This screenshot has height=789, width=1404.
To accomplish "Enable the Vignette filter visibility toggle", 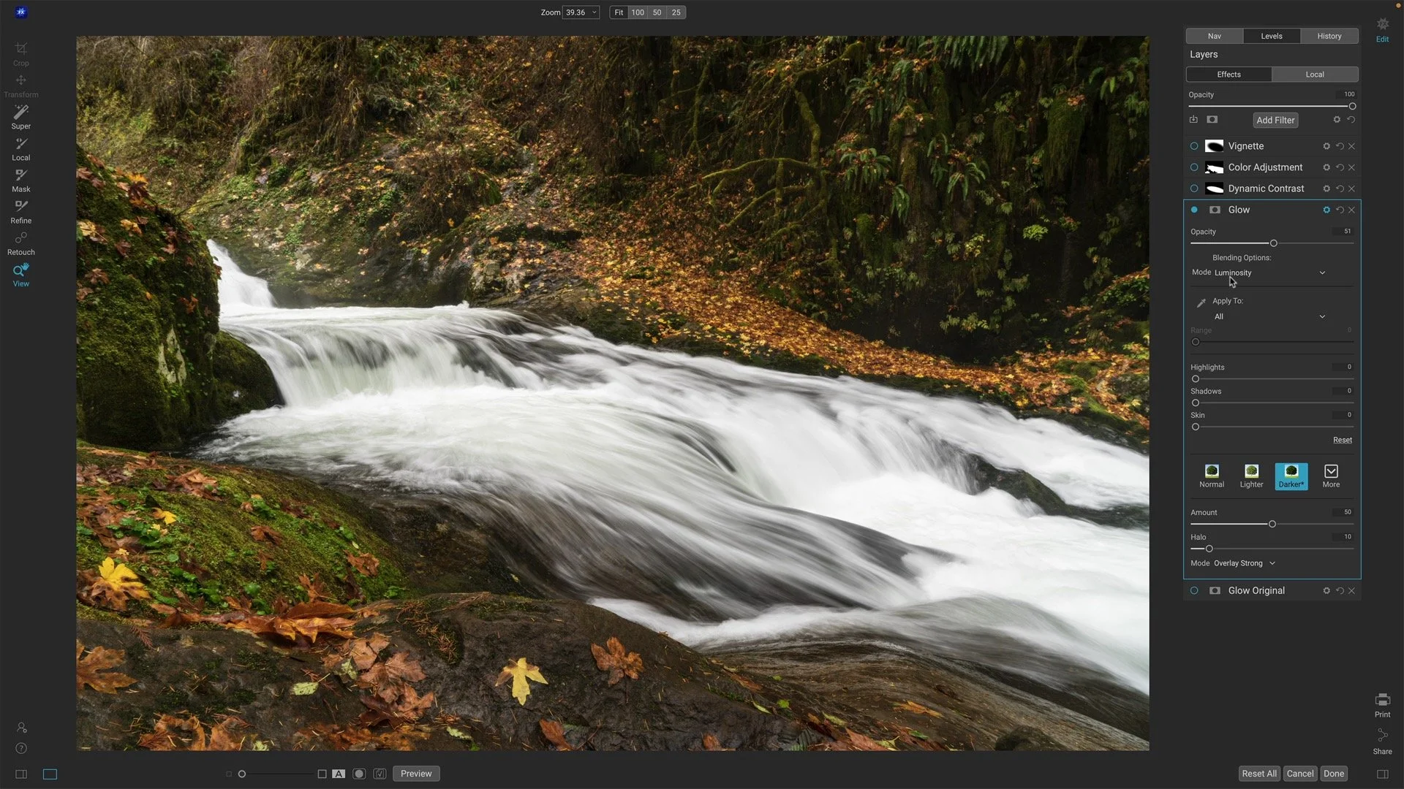I will point(1194,146).
